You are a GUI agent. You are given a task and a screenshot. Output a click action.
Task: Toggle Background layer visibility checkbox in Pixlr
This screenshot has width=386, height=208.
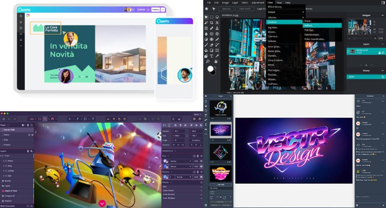(383, 52)
